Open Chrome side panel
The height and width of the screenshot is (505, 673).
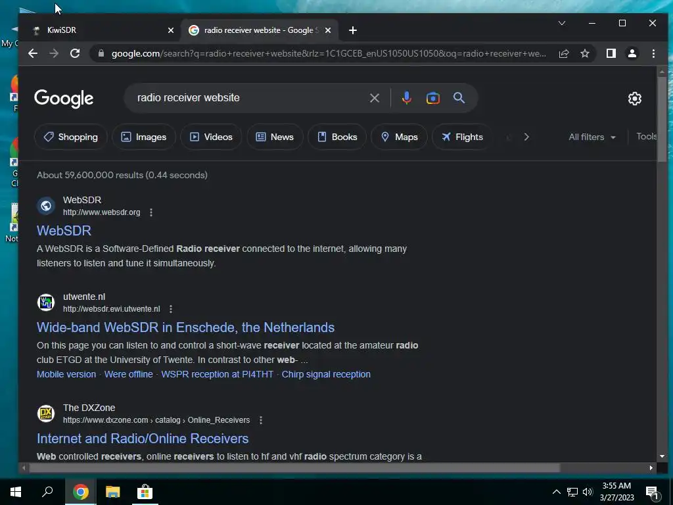click(x=611, y=53)
